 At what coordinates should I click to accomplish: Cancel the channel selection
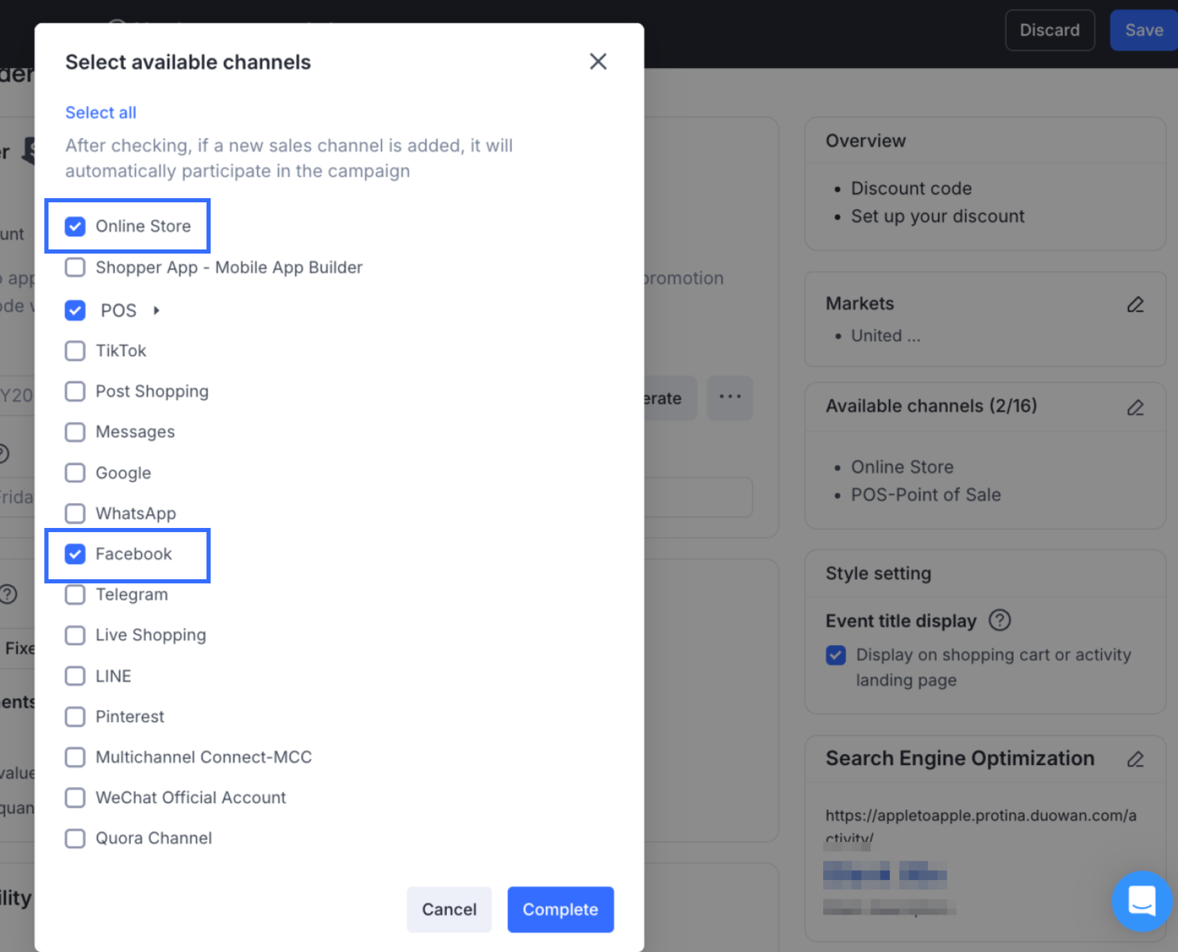(x=449, y=909)
